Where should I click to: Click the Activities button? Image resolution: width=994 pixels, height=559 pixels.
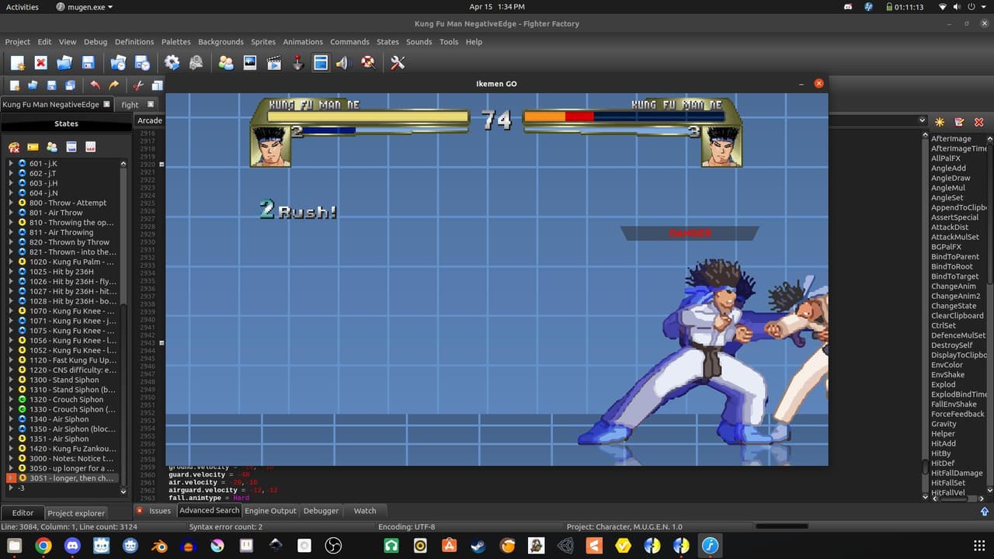[22, 7]
